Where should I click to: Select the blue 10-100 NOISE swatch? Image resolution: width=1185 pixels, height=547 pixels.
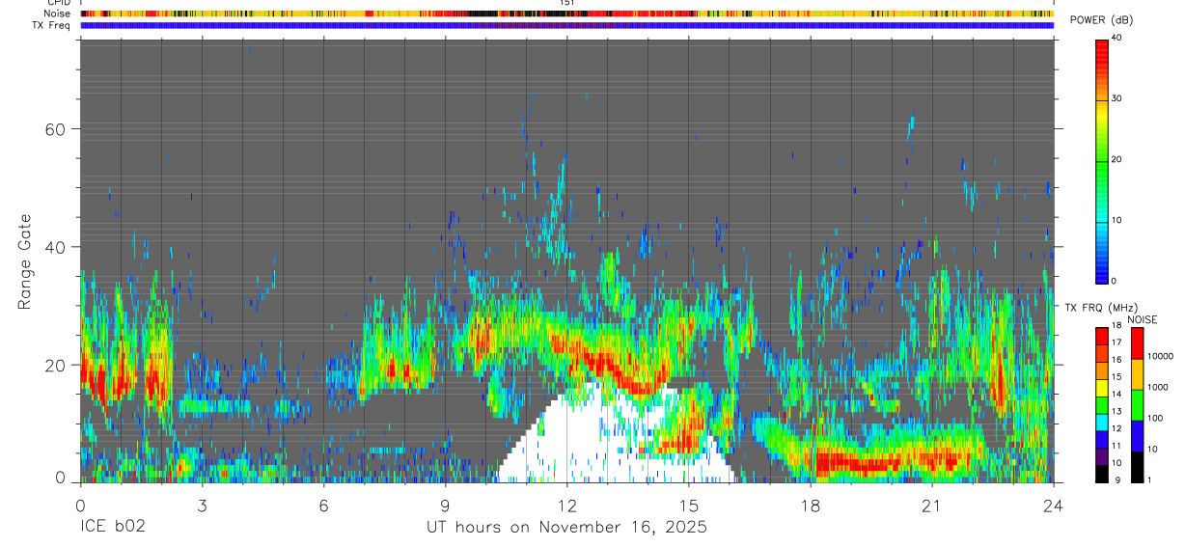pos(1136,435)
